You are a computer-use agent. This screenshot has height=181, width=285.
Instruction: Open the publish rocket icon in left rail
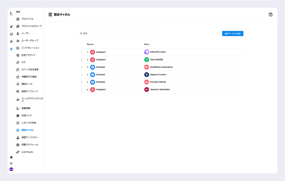(x=11, y=27)
